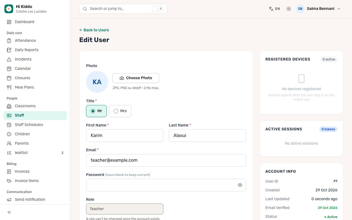The image size is (352, 220).
Task: Select the Mrs title option
Action: pyautogui.click(x=120, y=111)
